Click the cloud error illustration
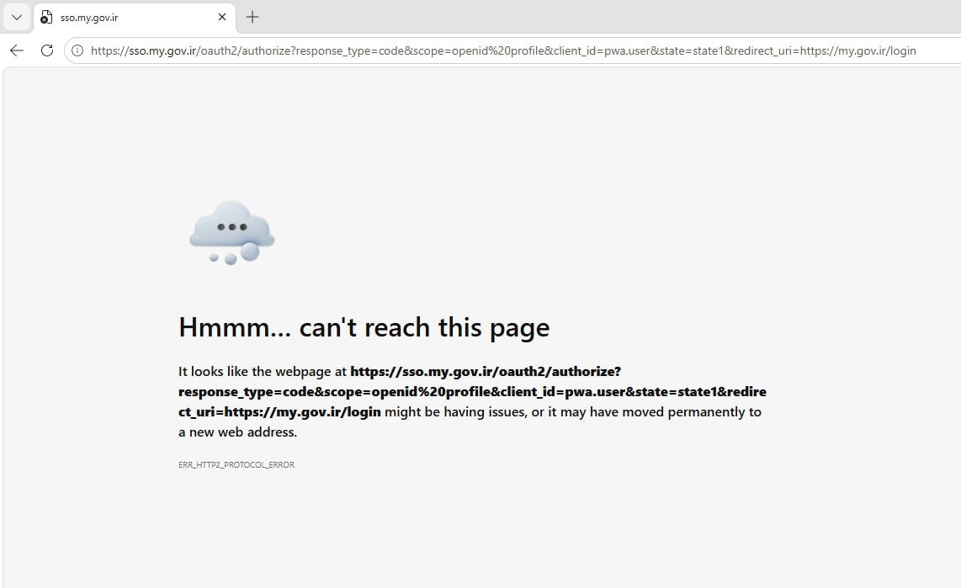Image resolution: width=961 pixels, height=588 pixels. point(231,233)
